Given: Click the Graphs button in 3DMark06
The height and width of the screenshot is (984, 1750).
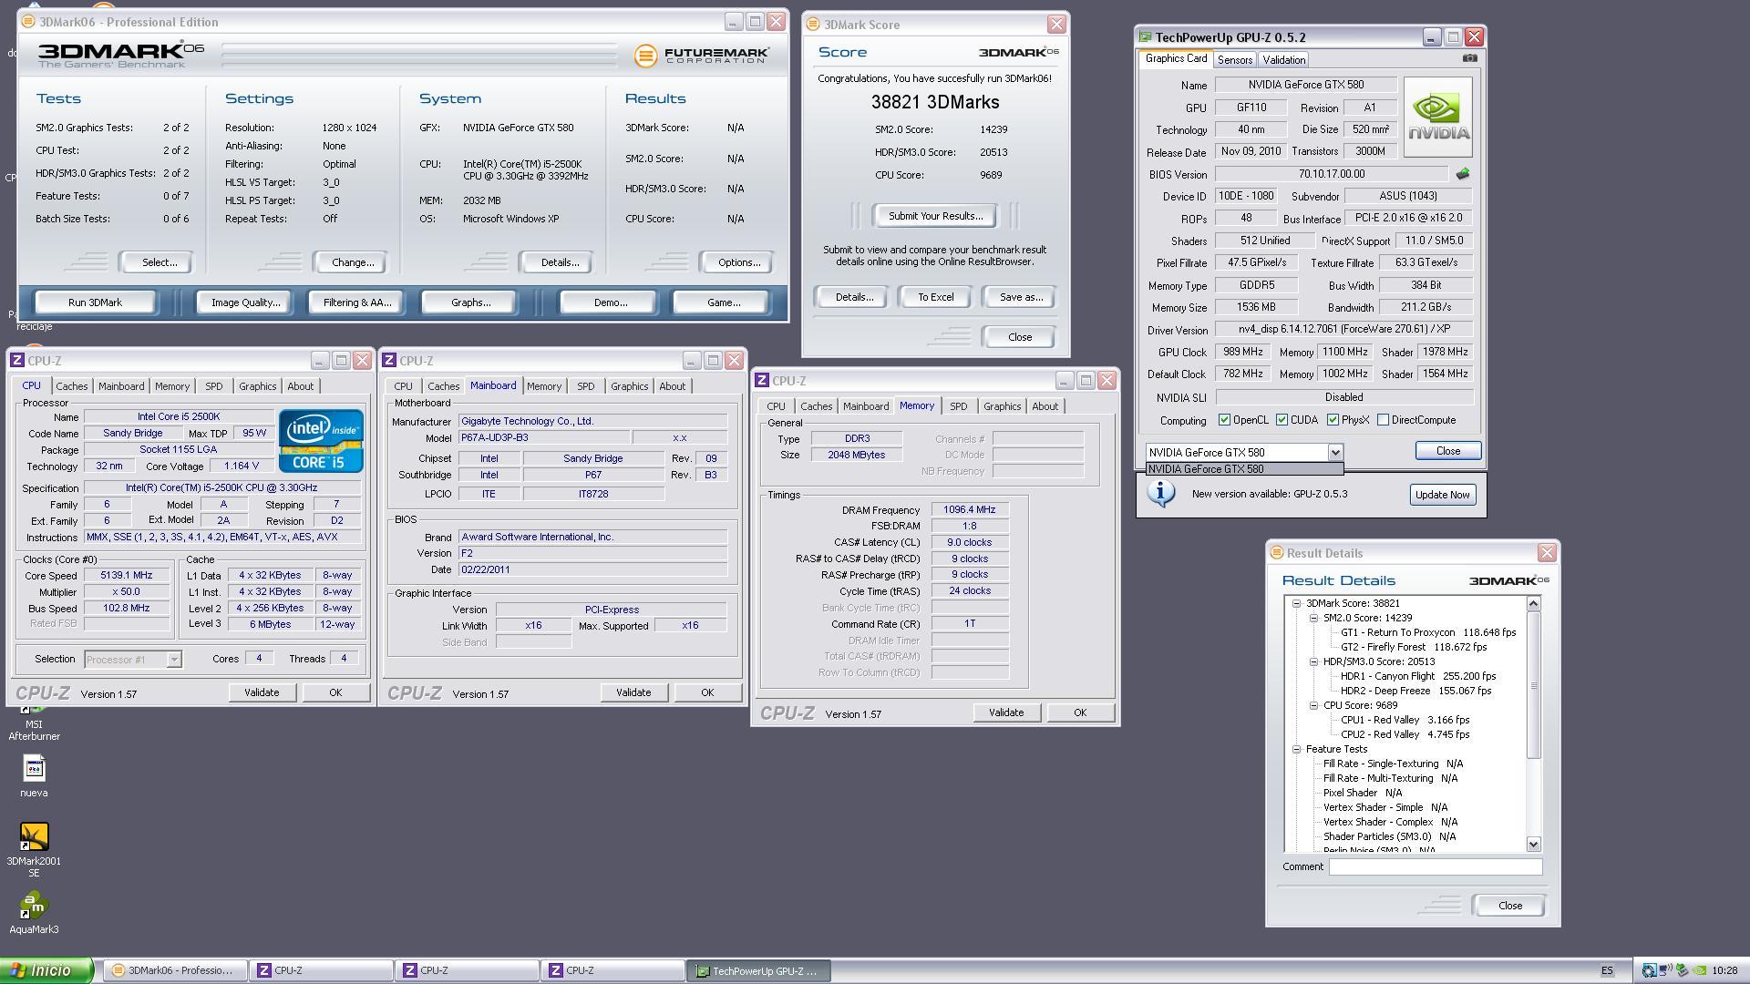Looking at the screenshot, I should tap(470, 302).
